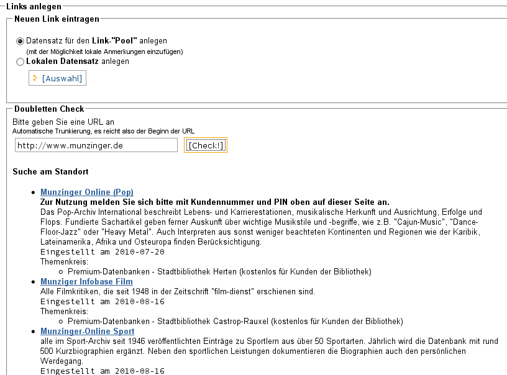Choose the Lokalen Datensatz radio option
This screenshot has width=507, height=375.
tap(21, 62)
